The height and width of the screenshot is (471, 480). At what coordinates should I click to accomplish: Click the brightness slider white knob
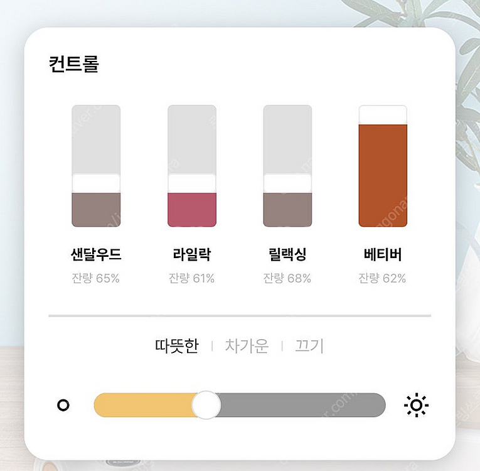click(206, 405)
